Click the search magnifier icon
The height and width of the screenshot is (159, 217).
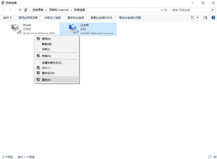(212, 10)
